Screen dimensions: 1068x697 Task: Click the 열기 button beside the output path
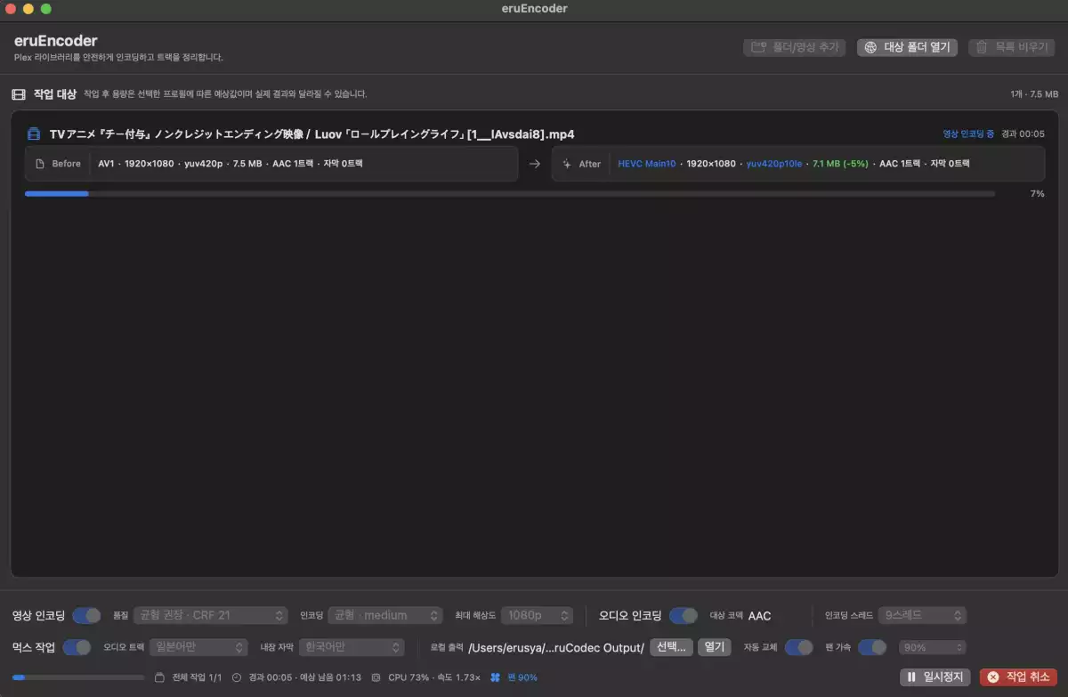pos(714,647)
